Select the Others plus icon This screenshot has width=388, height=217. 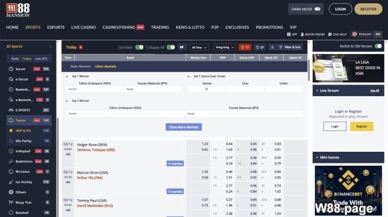(11, 192)
